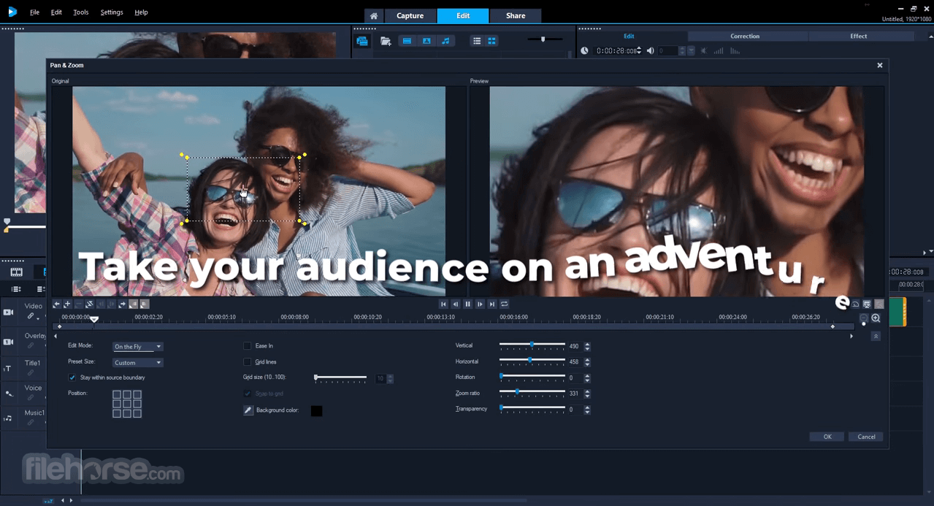The width and height of the screenshot is (934, 506).
Task: Click the mute audio icon in options panel
Action: coord(704,51)
